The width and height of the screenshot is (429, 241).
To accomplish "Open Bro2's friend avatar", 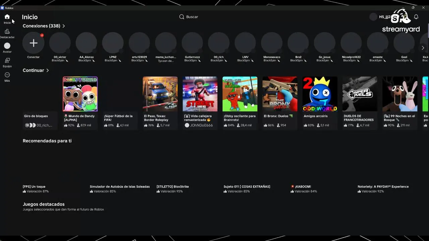I will click(298, 43).
